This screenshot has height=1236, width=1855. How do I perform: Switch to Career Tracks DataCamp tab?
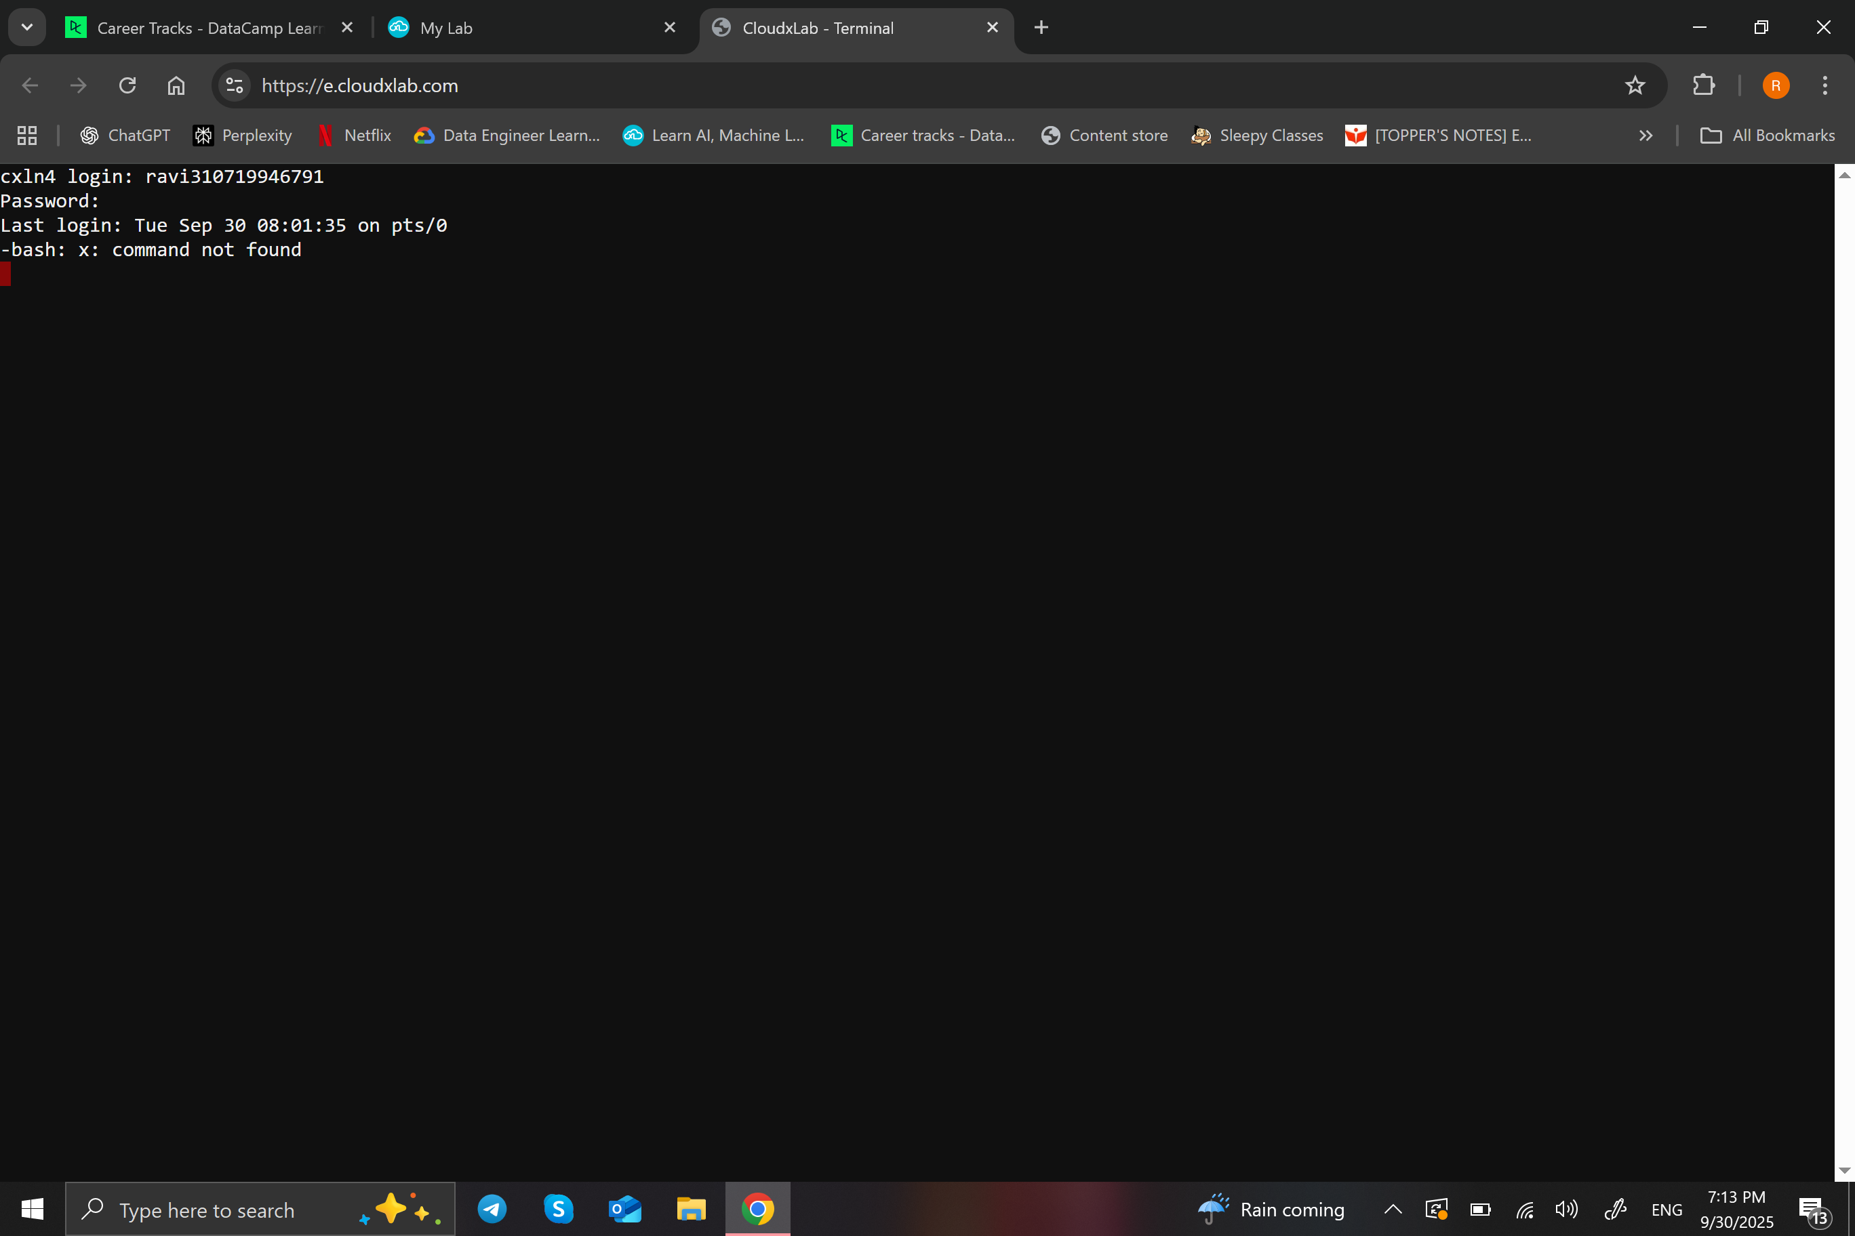(x=208, y=28)
